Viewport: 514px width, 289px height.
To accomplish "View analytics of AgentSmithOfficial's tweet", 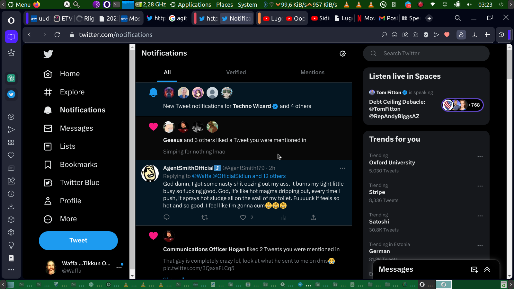I will click(x=284, y=217).
